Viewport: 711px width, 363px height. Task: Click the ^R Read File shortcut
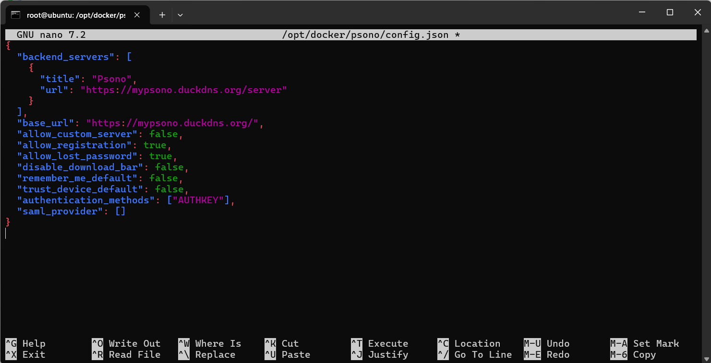click(x=126, y=354)
